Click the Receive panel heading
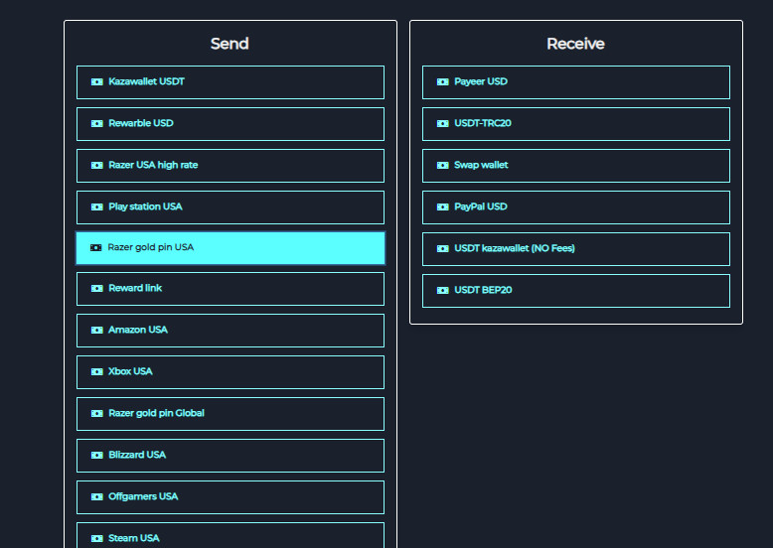This screenshot has height=548, width=773. (x=576, y=44)
